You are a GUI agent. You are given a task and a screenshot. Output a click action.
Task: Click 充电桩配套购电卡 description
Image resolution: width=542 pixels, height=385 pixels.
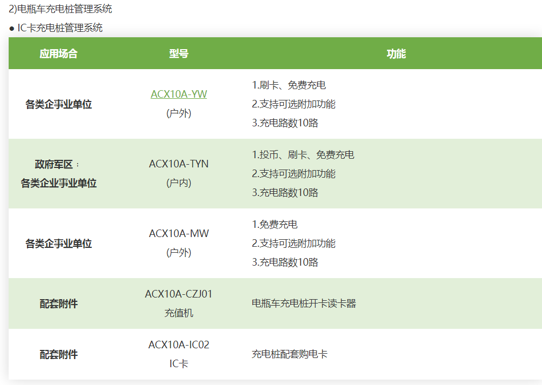point(289,354)
